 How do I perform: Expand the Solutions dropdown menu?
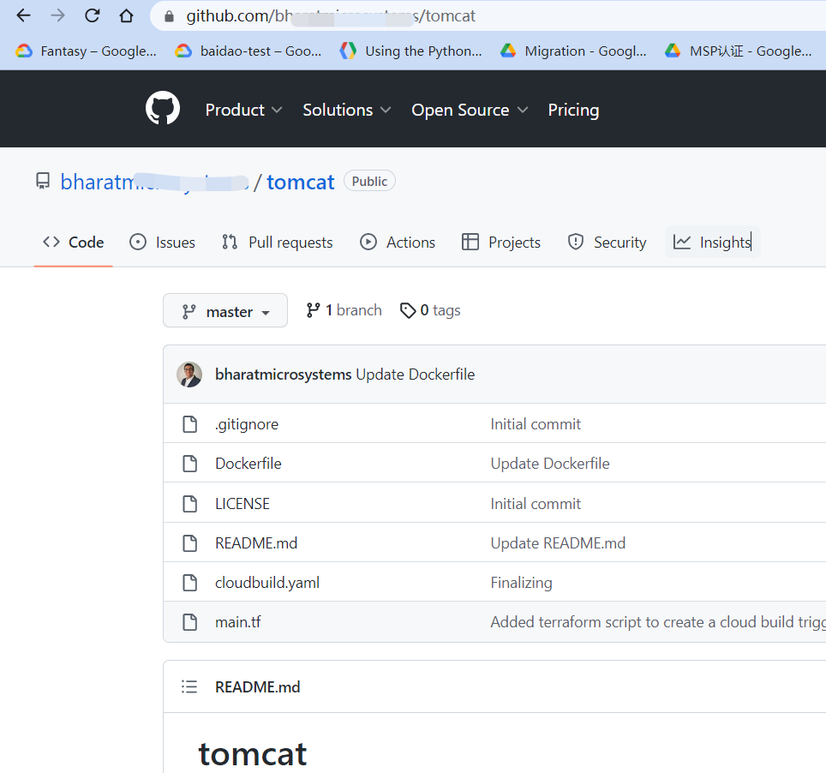pyautogui.click(x=347, y=110)
